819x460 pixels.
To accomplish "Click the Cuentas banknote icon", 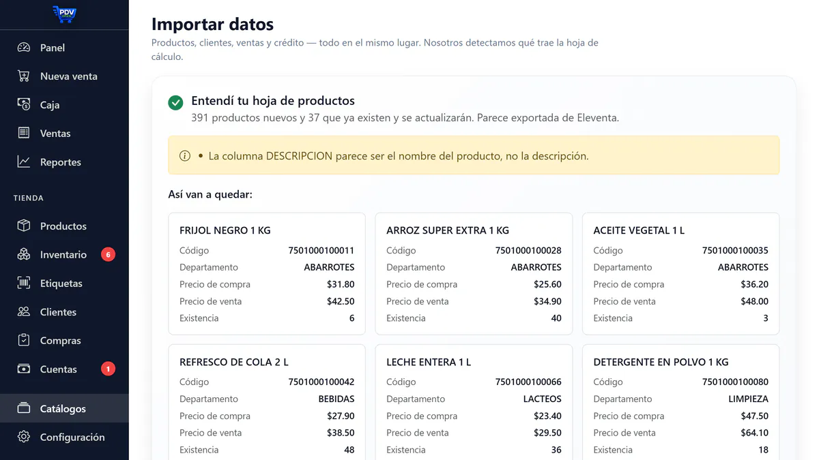I will [x=24, y=369].
